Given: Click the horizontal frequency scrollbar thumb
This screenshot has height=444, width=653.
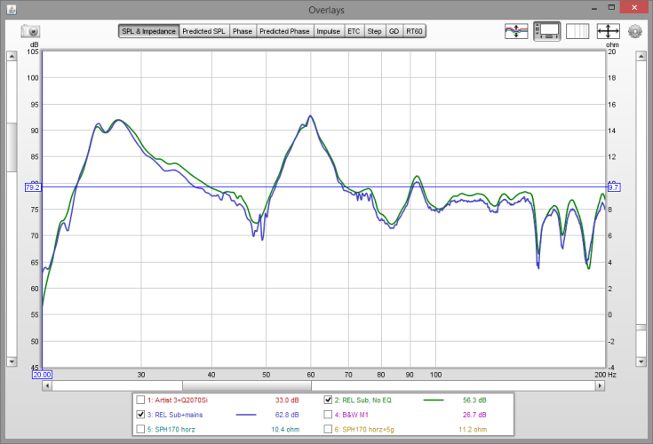Looking at the screenshot, I should point(247,385).
